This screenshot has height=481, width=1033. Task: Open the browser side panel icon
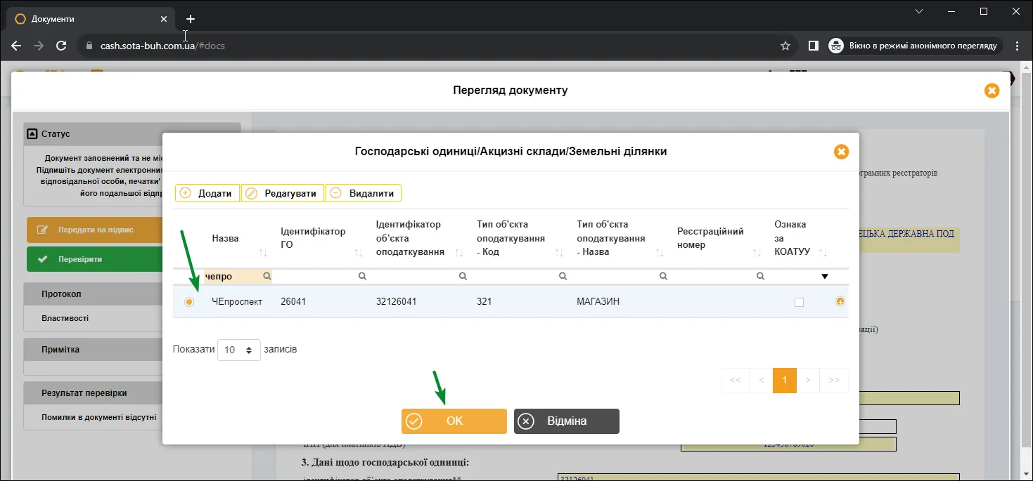click(x=814, y=46)
